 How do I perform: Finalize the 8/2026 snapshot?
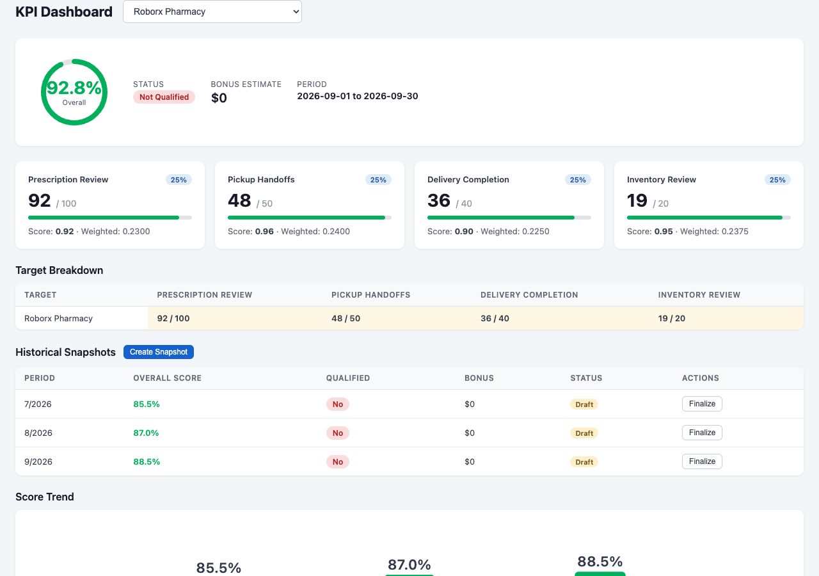702,433
